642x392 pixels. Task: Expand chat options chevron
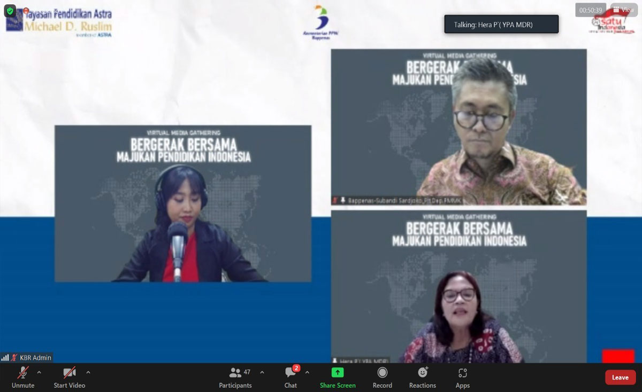(x=307, y=372)
